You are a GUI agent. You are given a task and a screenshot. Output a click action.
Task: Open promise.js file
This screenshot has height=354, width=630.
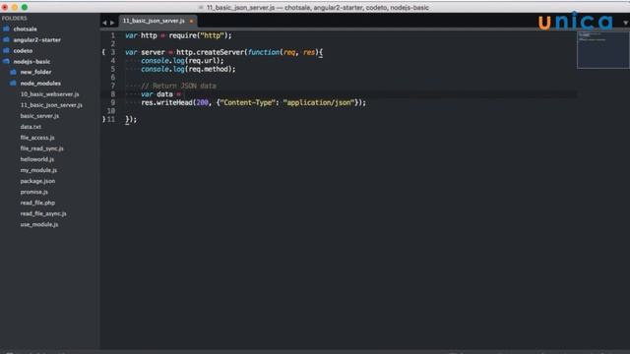click(x=34, y=192)
